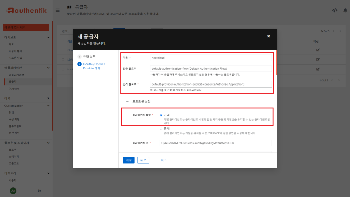Open 애플리케이션 sub-item in sidebar
The image size is (350, 197).
tap(16, 75)
